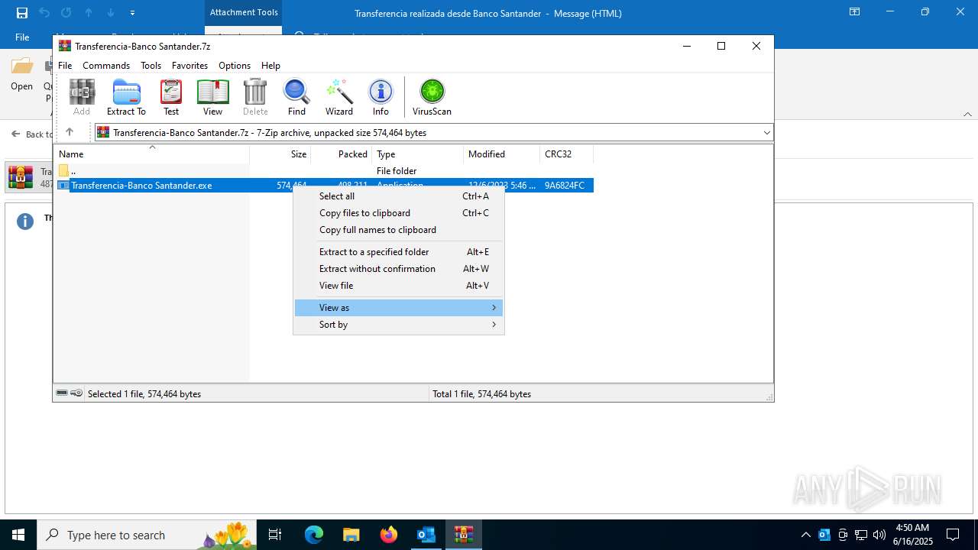Open the notification center icon

pos(953,535)
